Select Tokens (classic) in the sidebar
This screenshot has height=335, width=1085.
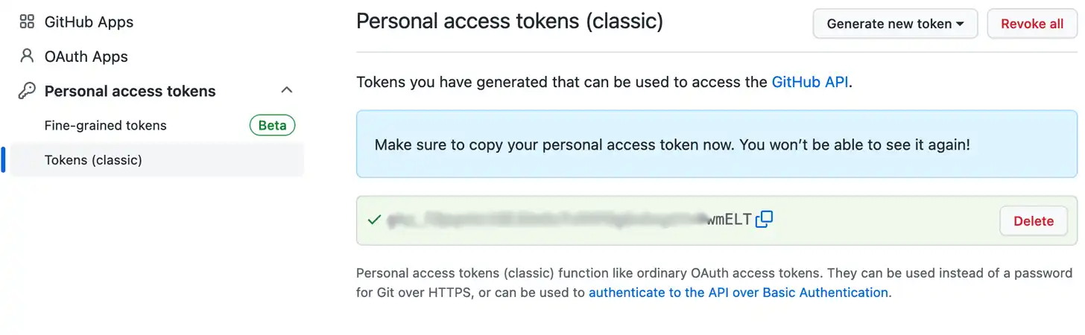point(93,160)
